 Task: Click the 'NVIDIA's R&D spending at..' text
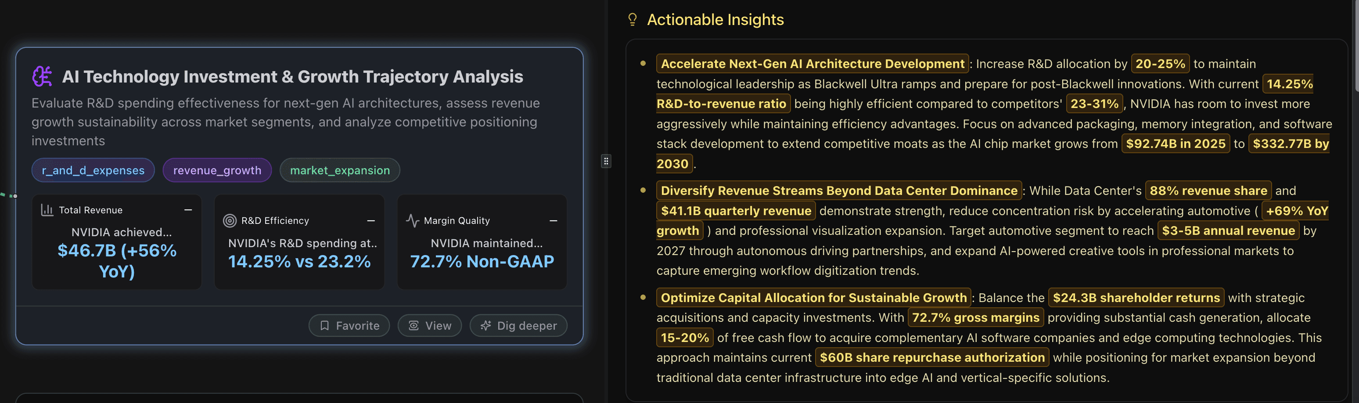302,243
